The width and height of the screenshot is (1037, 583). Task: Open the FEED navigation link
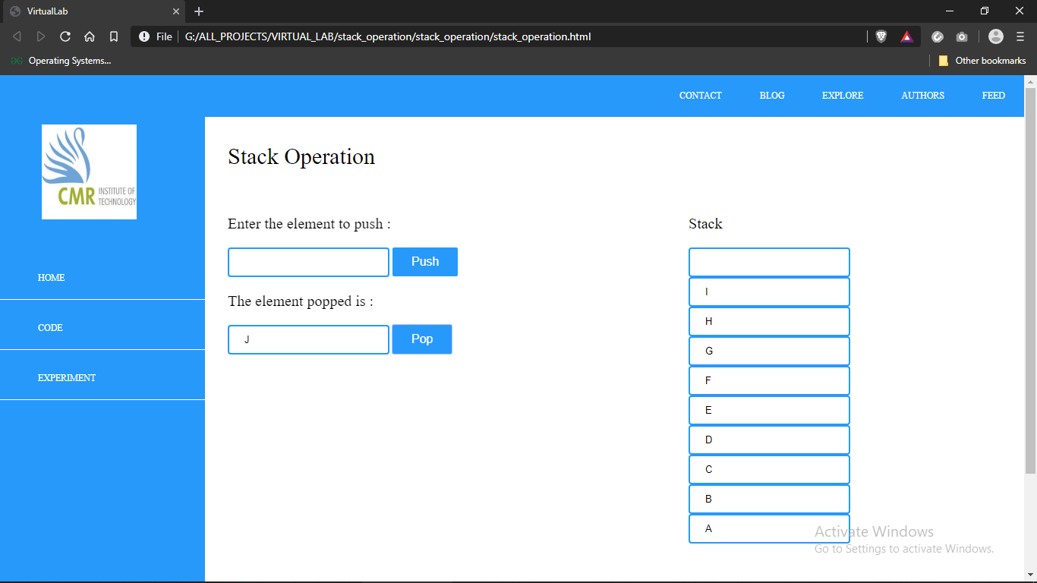pyautogui.click(x=994, y=96)
